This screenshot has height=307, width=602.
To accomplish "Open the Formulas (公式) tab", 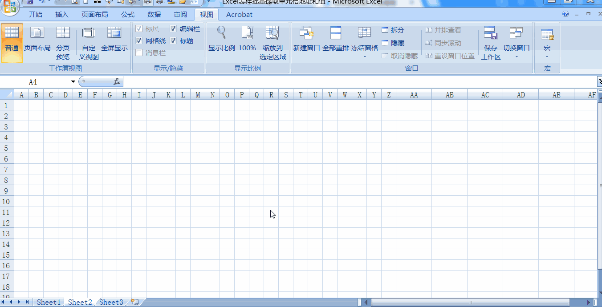I will click(128, 14).
